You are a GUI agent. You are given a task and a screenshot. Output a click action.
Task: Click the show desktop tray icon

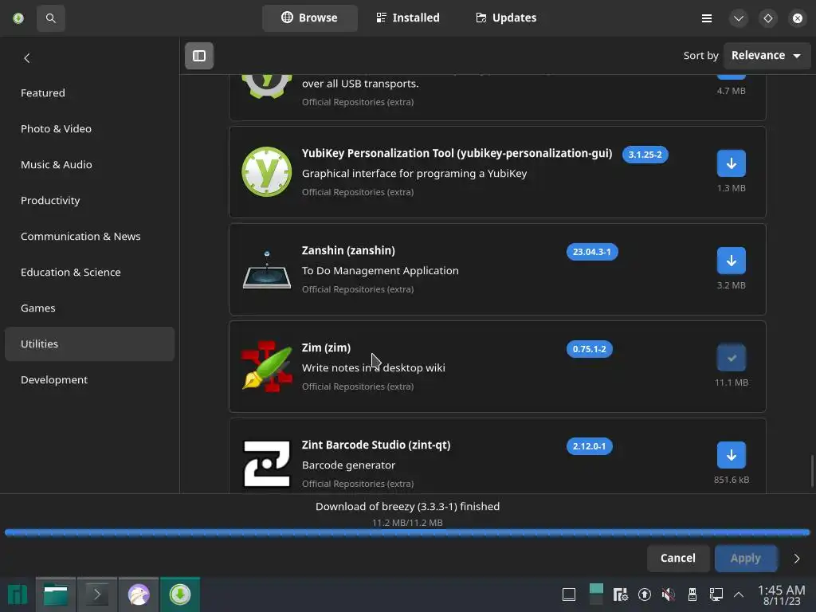pyautogui.click(x=569, y=594)
